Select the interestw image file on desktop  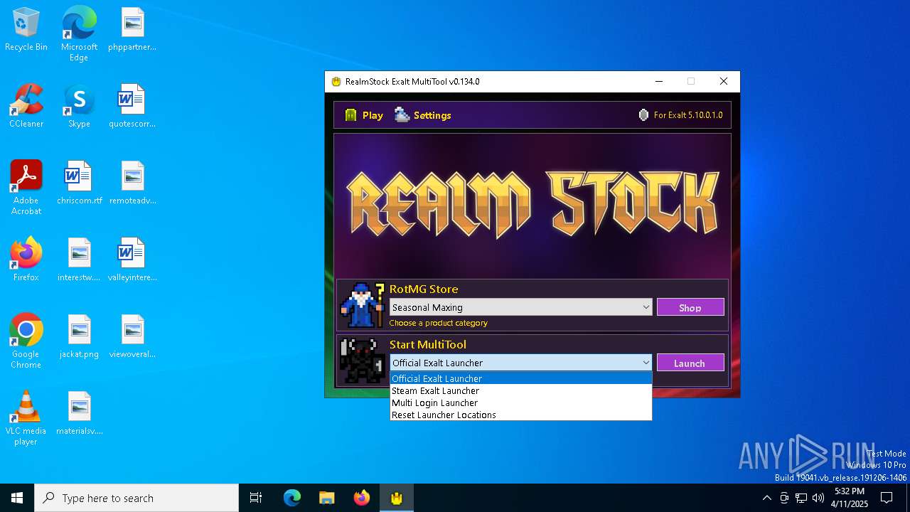[x=79, y=260]
